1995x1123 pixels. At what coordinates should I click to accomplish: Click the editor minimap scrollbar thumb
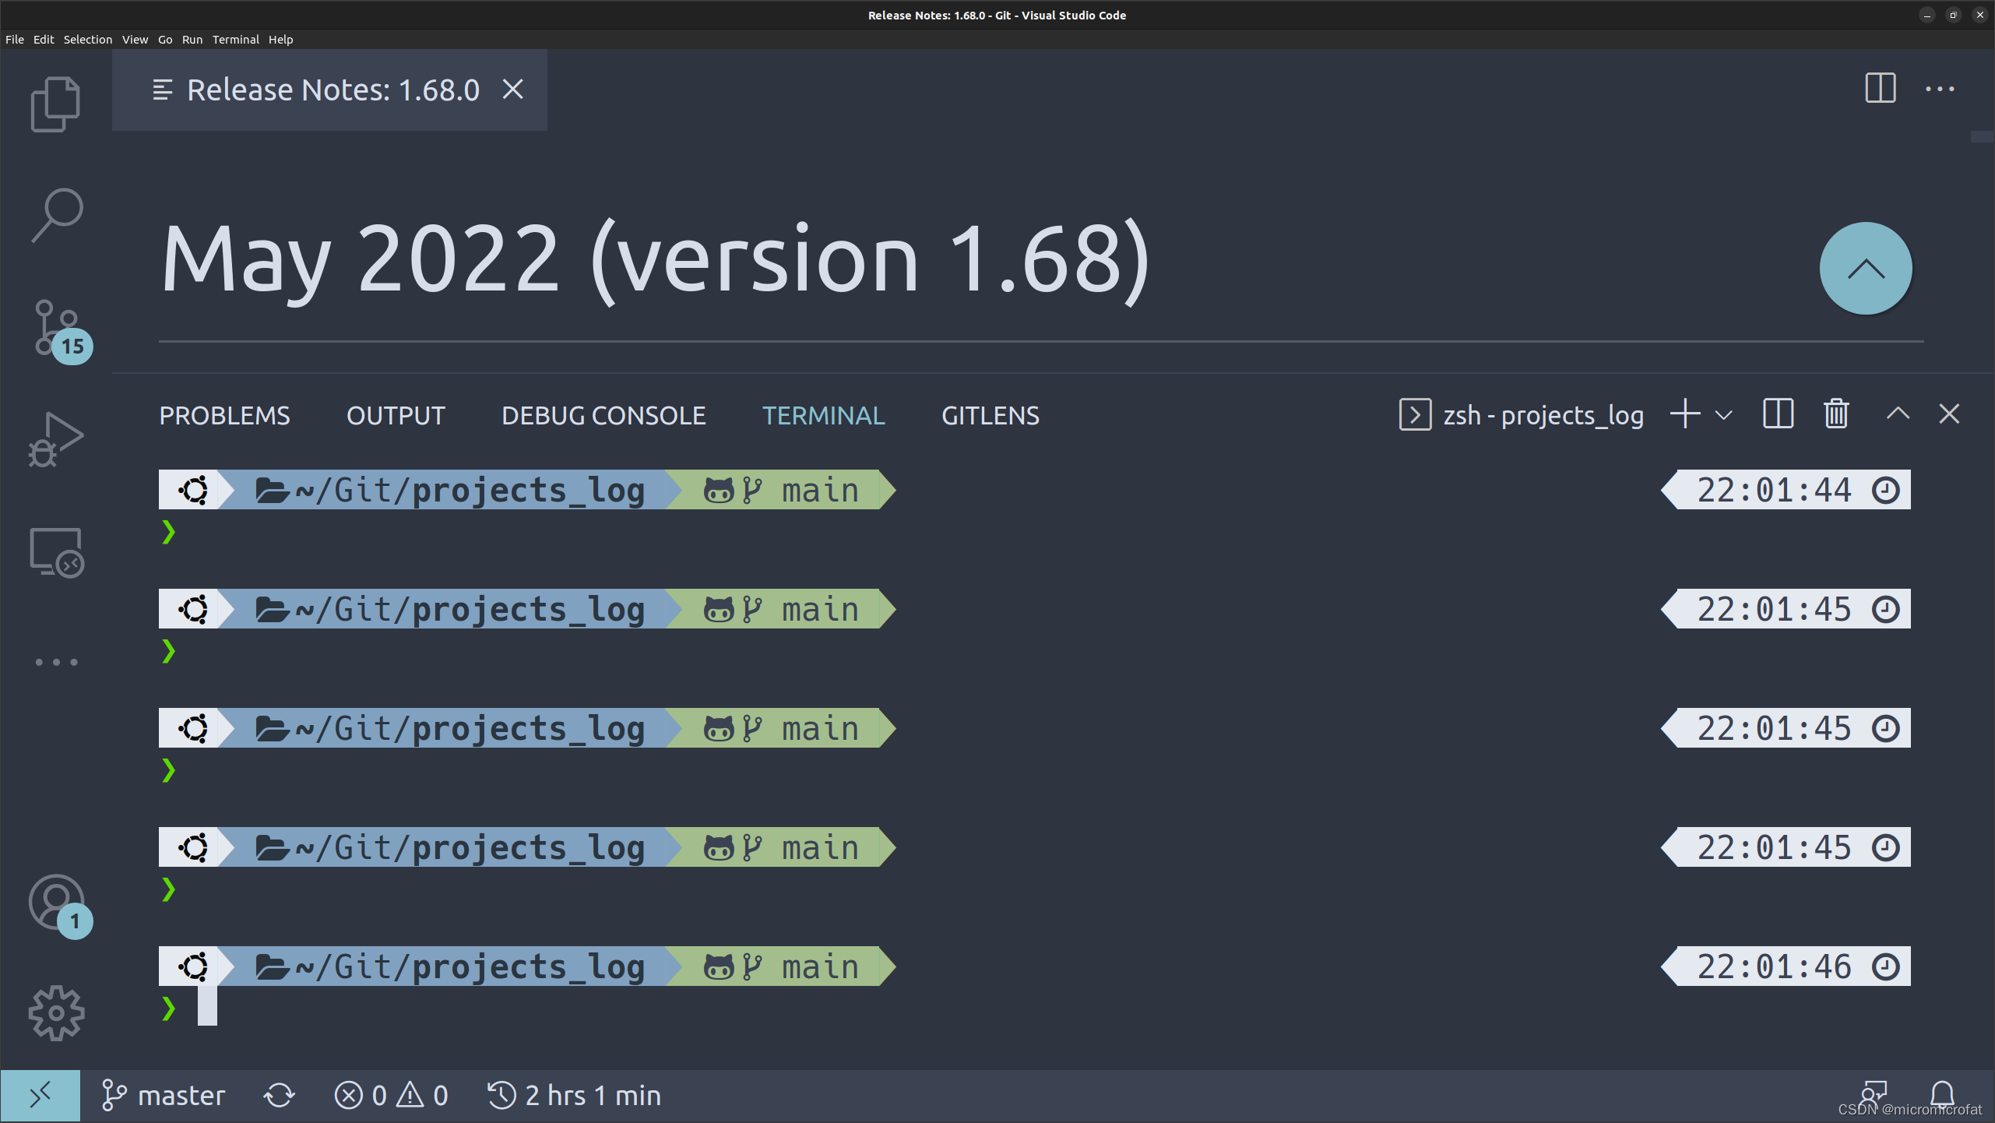click(x=1982, y=137)
